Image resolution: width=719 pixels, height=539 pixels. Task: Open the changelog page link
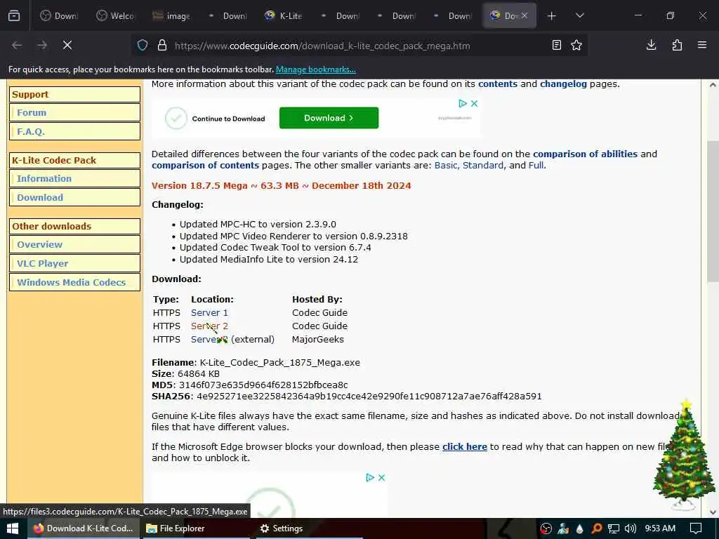tap(563, 84)
